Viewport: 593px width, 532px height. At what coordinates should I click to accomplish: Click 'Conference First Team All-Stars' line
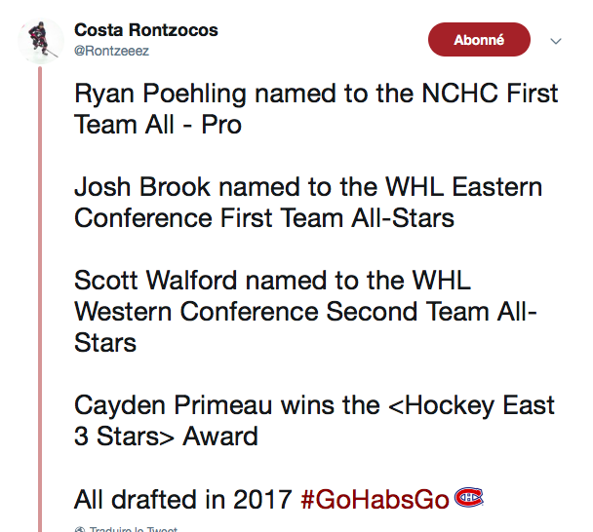point(264,218)
